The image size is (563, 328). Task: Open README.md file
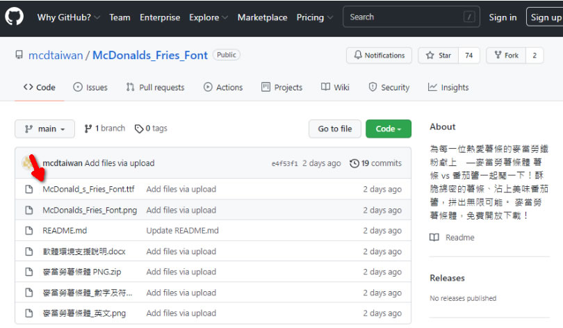pos(65,231)
